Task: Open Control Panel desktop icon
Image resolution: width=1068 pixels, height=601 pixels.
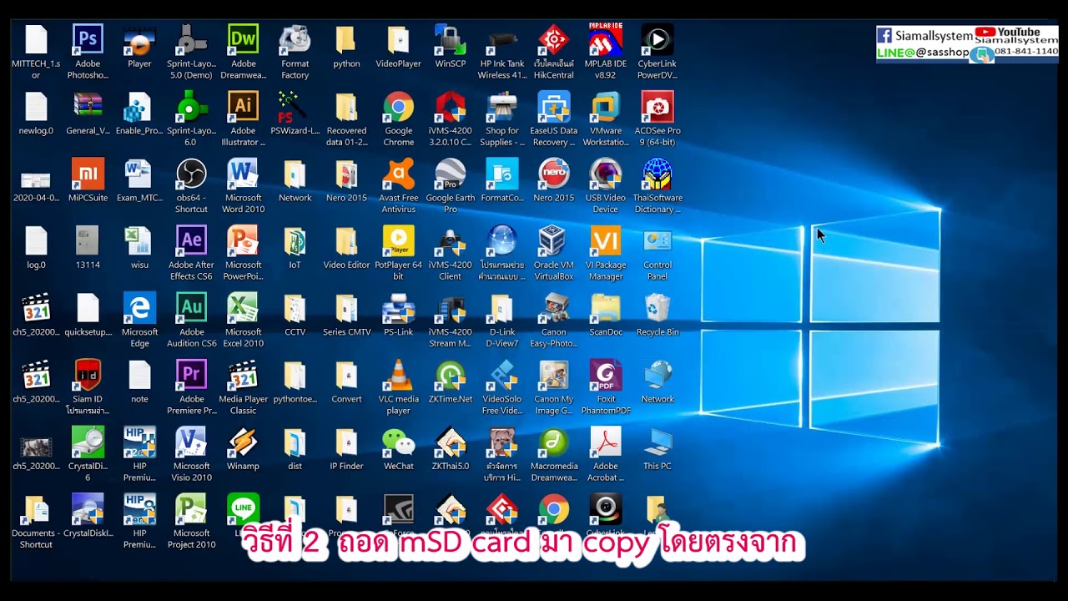Action: pyautogui.click(x=657, y=241)
